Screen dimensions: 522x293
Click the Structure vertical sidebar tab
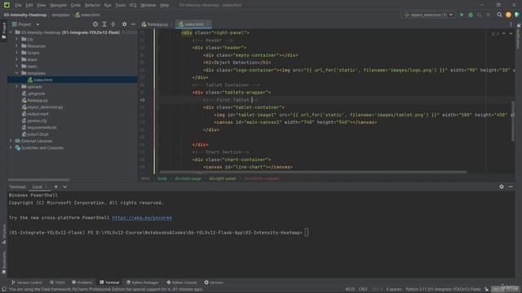coord(3,234)
